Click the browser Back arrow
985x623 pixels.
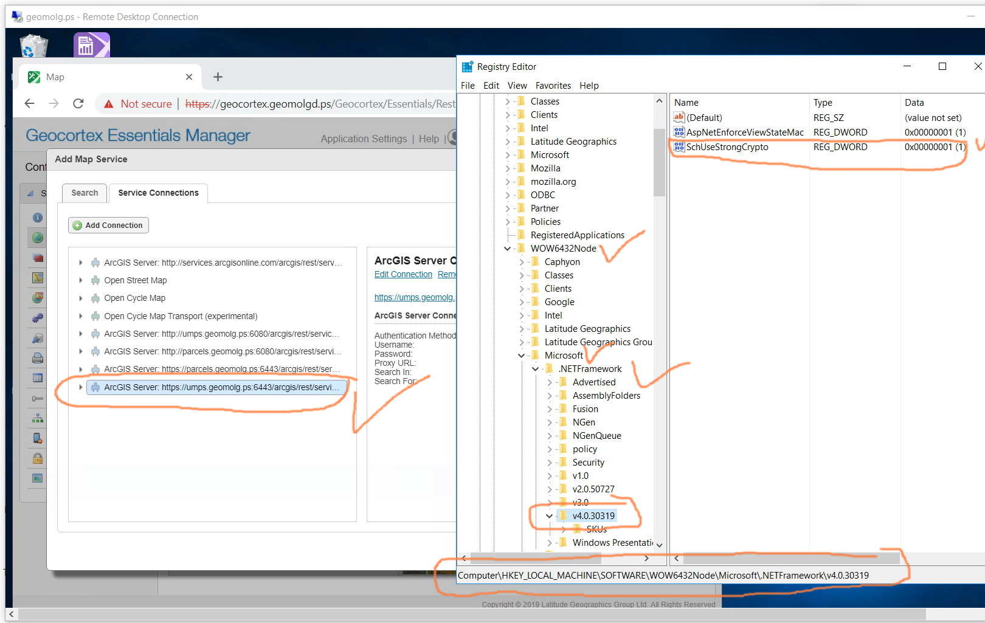pos(29,104)
